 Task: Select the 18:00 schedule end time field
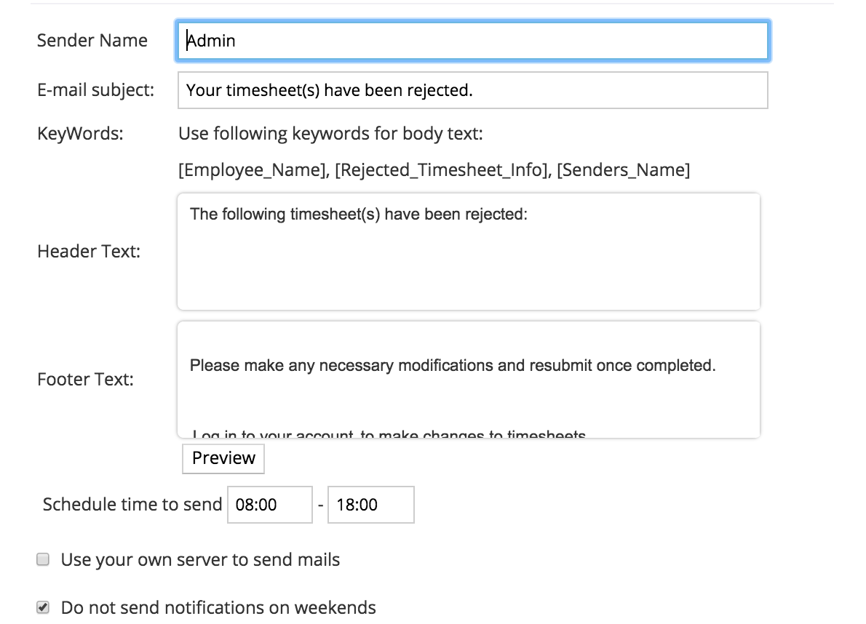(x=370, y=505)
